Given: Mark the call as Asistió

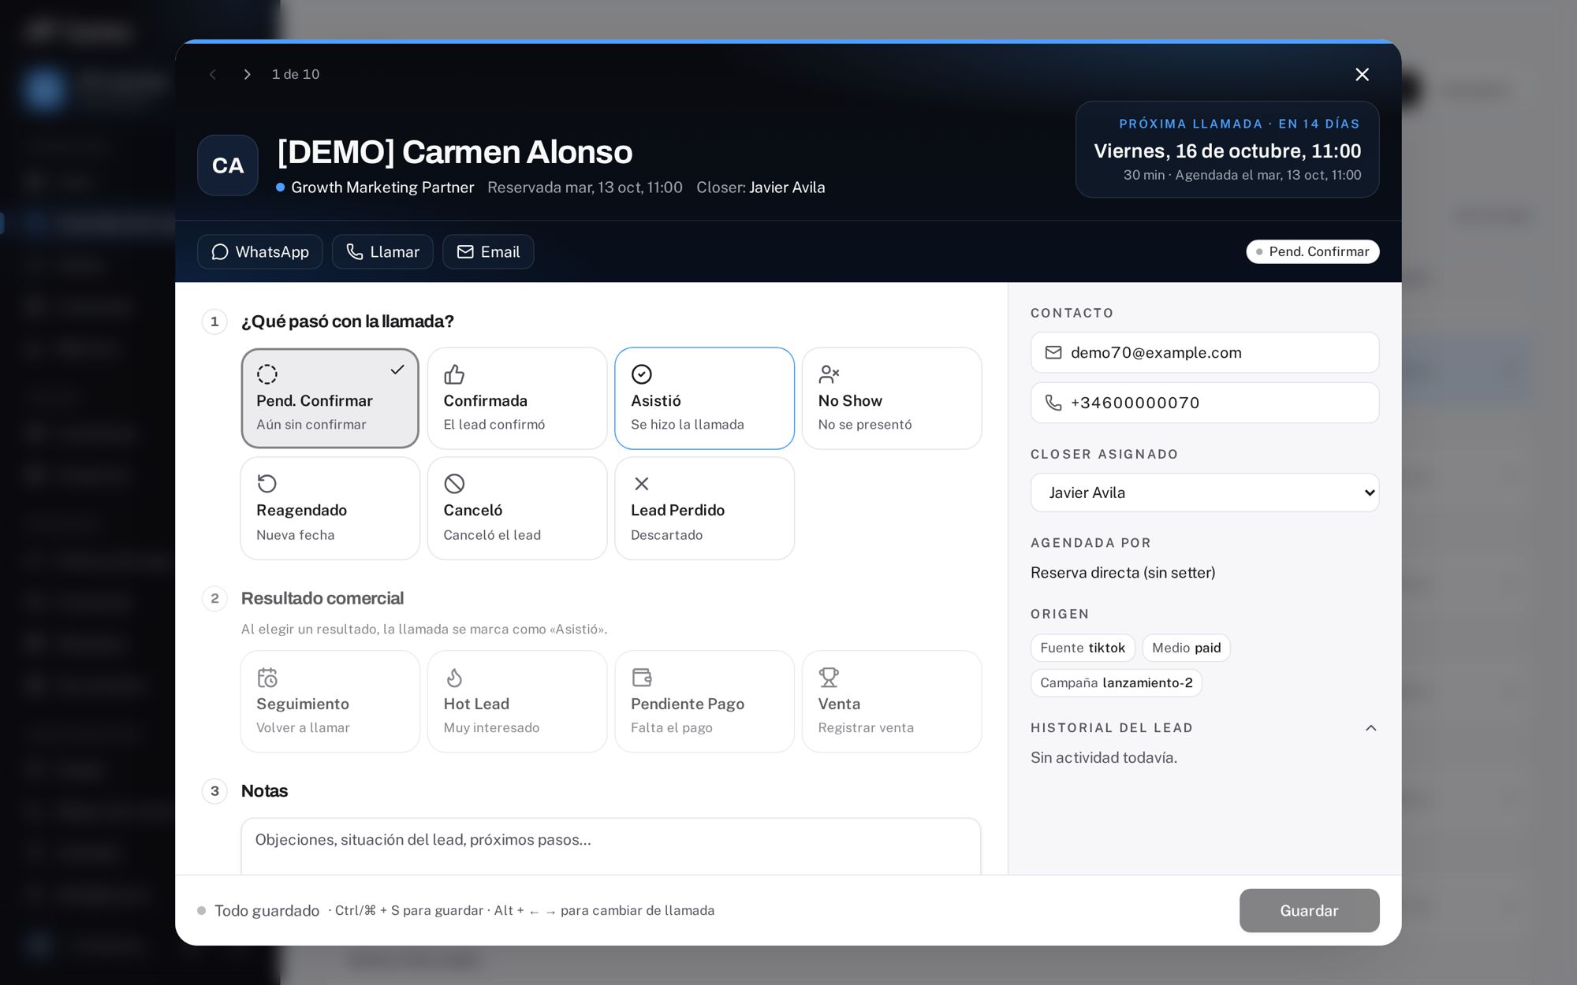Looking at the screenshot, I should 704,398.
